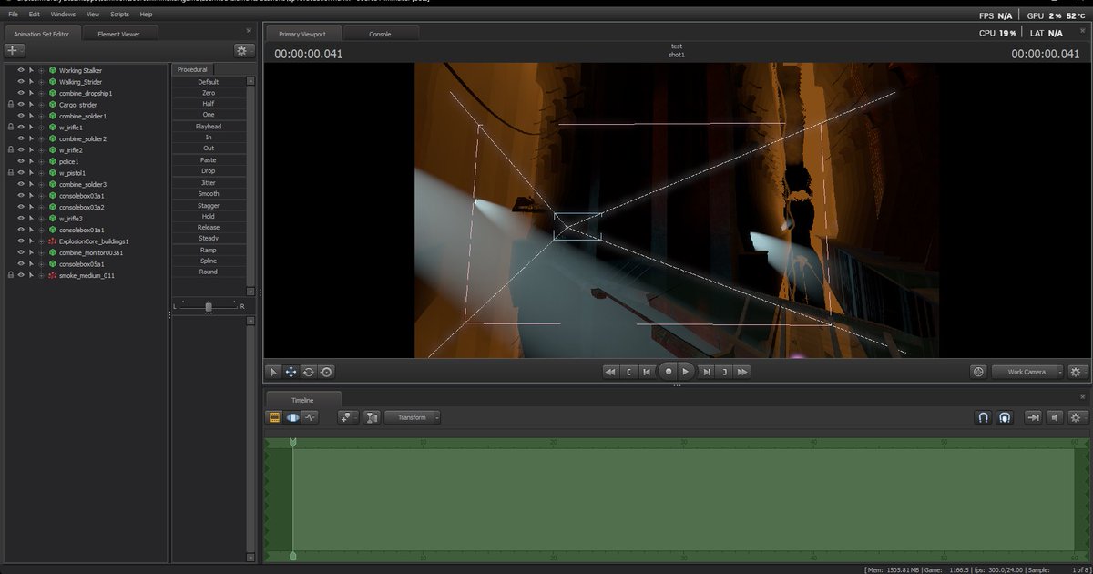The image size is (1093, 574).
Task: Expand the Walking_Strider tree node
Action: click(41, 82)
